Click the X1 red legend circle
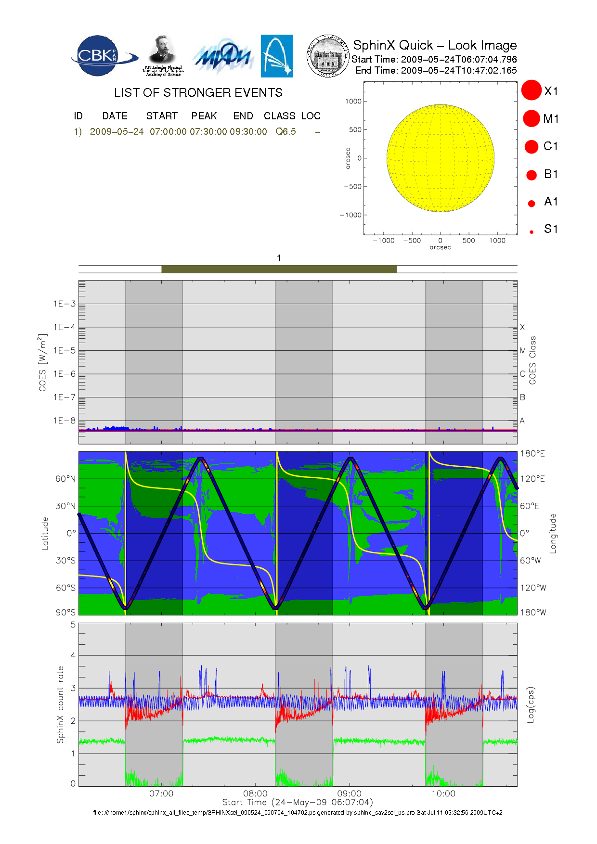Screen dimensions: 597x844 tap(532, 90)
